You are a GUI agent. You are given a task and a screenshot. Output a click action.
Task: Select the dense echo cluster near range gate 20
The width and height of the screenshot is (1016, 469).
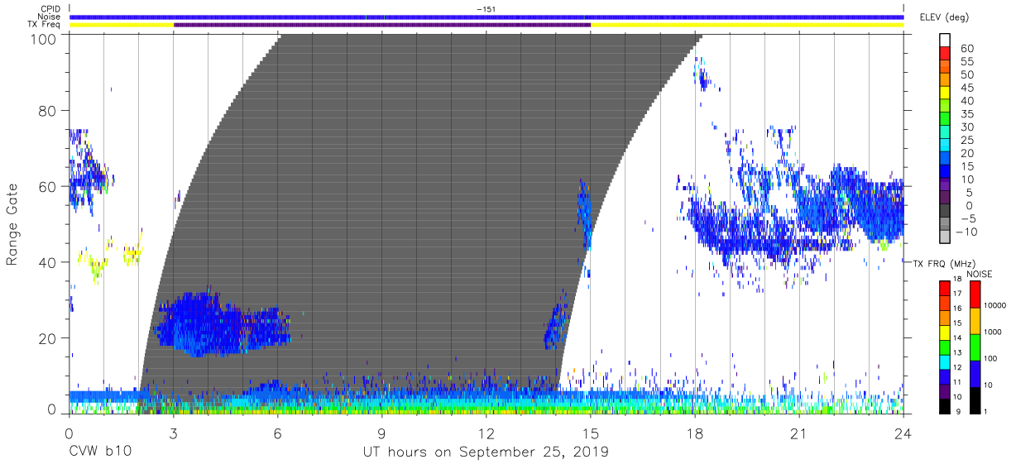point(223,325)
